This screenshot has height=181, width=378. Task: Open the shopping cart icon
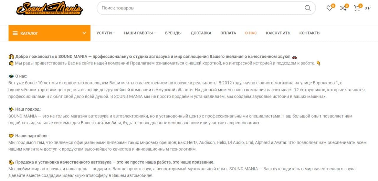pos(357,8)
